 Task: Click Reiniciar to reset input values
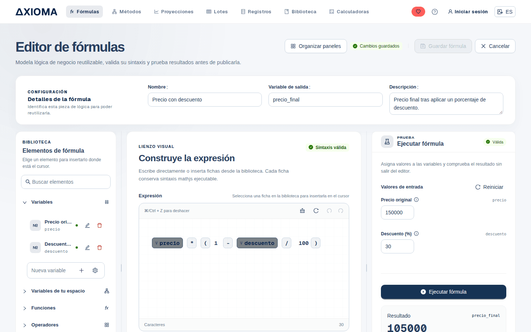489,187
